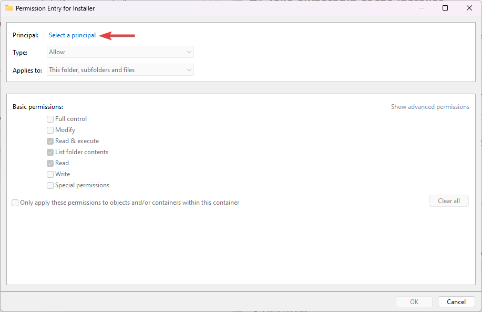
Task: Close the Permission Entry window
Action: pyautogui.click(x=469, y=8)
